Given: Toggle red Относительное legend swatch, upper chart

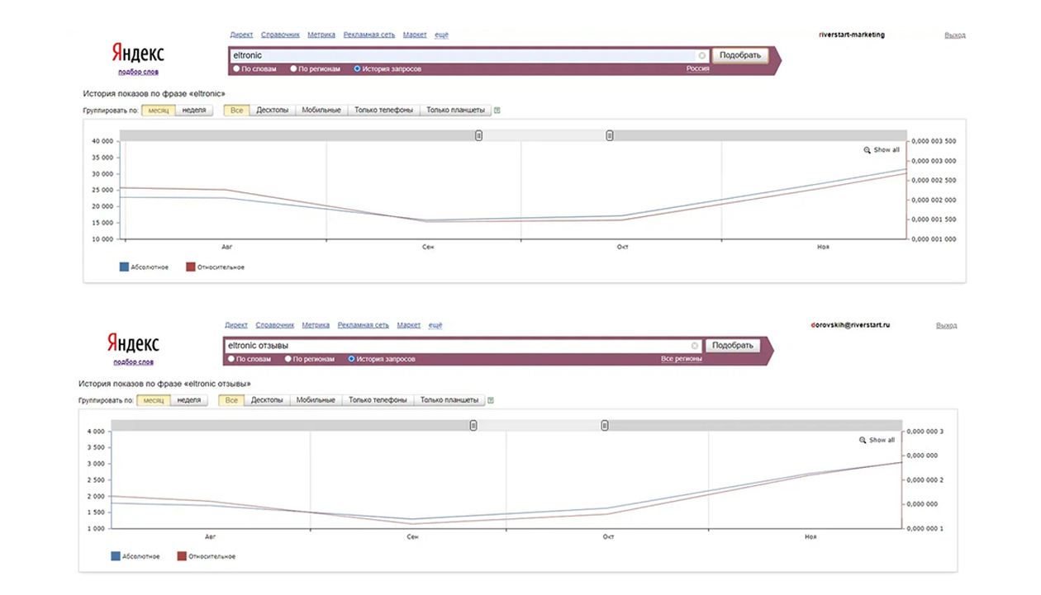Looking at the screenshot, I should pyautogui.click(x=190, y=267).
